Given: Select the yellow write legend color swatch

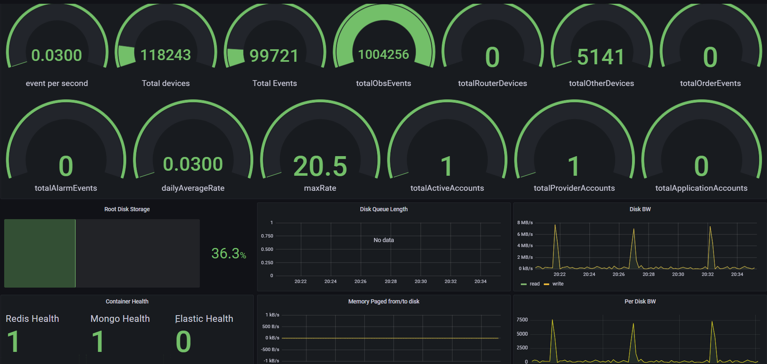Looking at the screenshot, I should [x=546, y=284].
